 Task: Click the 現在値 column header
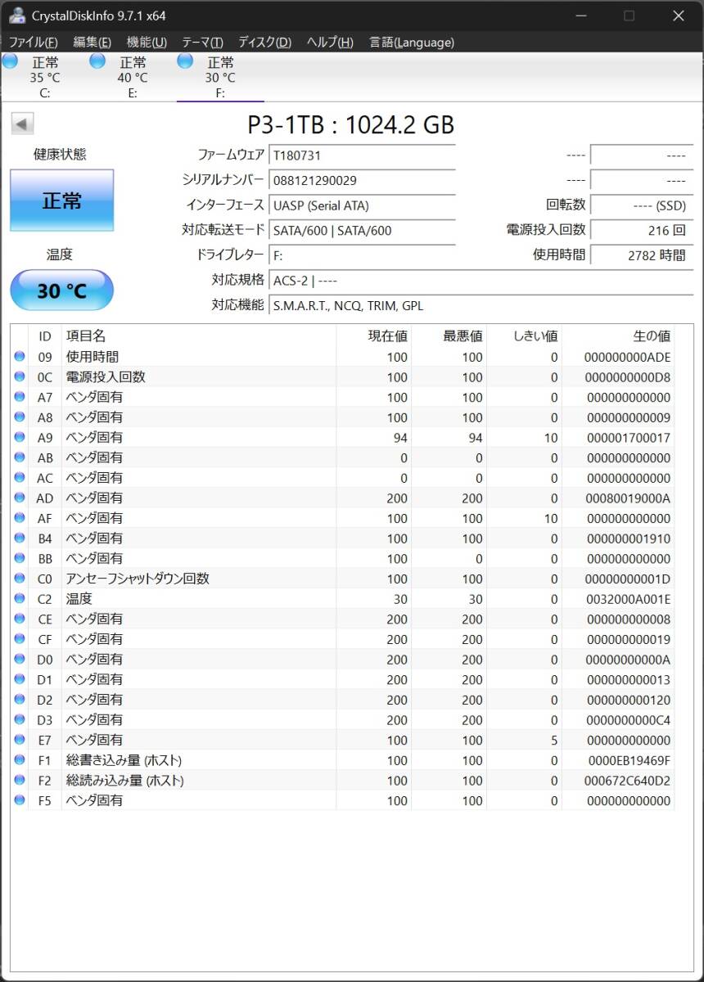tap(373, 336)
